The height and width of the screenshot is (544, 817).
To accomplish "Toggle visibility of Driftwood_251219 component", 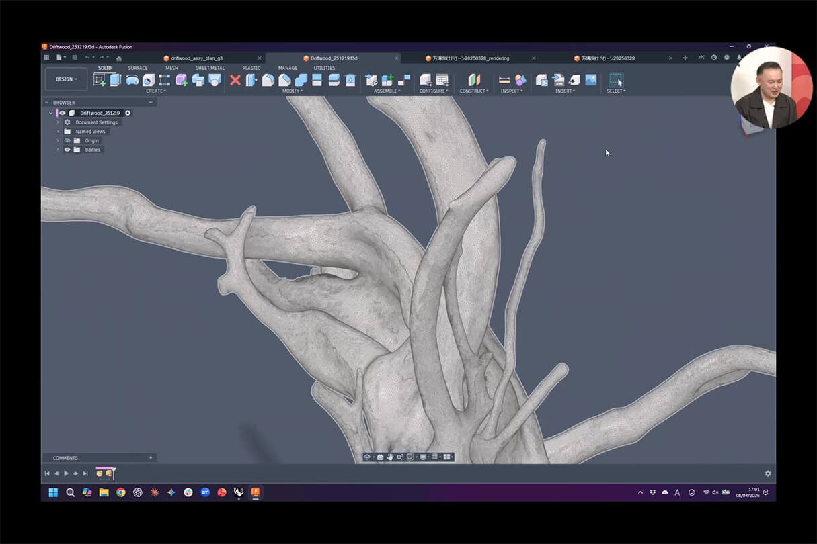I will click(x=62, y=113).
